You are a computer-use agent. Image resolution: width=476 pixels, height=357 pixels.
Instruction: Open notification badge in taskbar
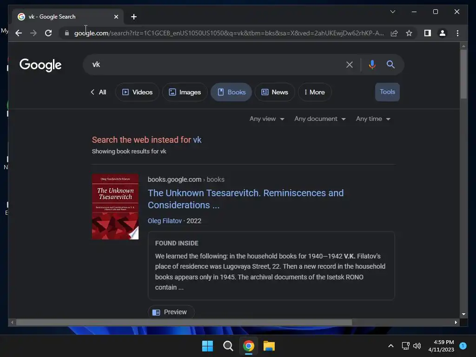click(463, 346)
